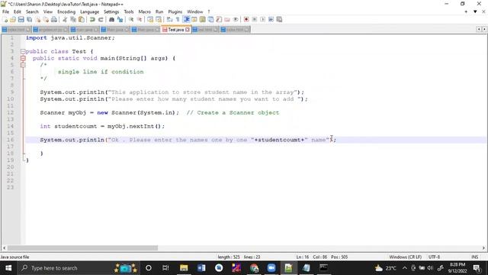Image resolution: width=488 pixels, height=275 pixels.
Task: Click the Save All toolbar icon
Action: point(29,19)
